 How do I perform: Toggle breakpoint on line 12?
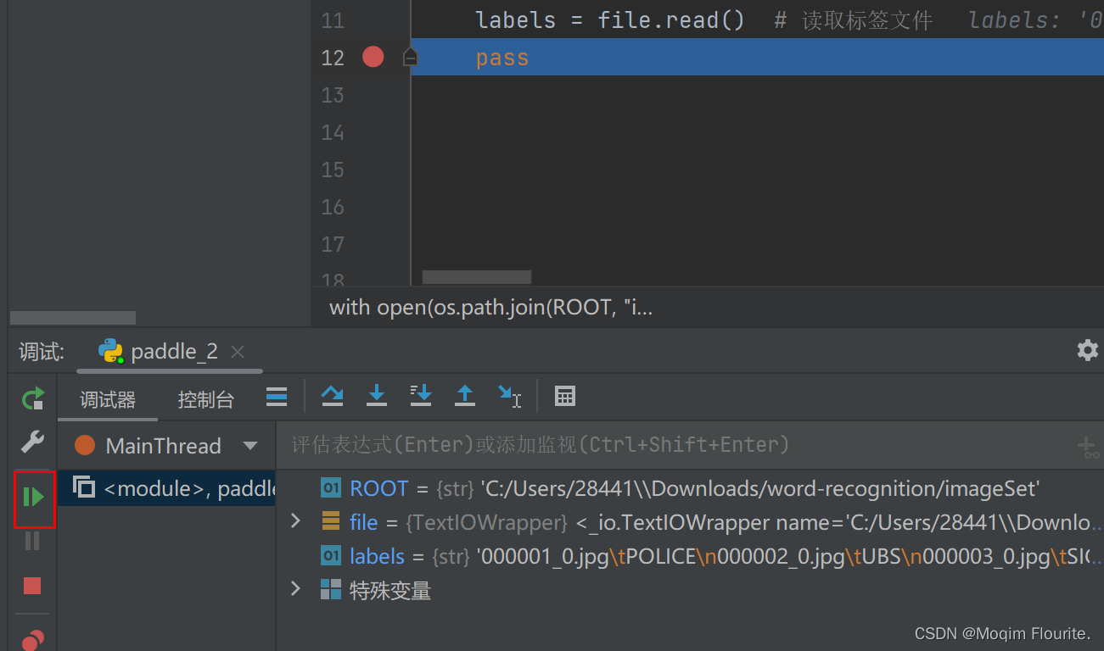(x=373, y=57)
